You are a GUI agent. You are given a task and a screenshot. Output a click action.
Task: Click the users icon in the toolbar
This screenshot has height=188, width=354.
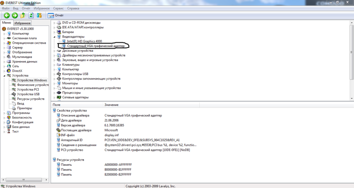[39, 15]
